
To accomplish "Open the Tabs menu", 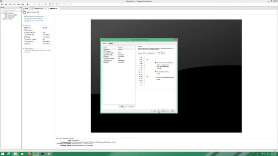I will pos(18,4).
